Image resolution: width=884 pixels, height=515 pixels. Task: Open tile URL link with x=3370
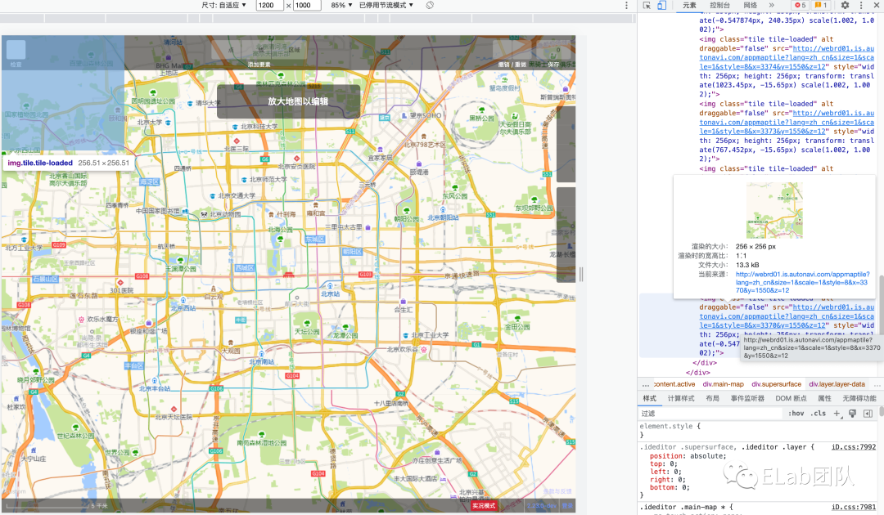[x=787, y=316]
